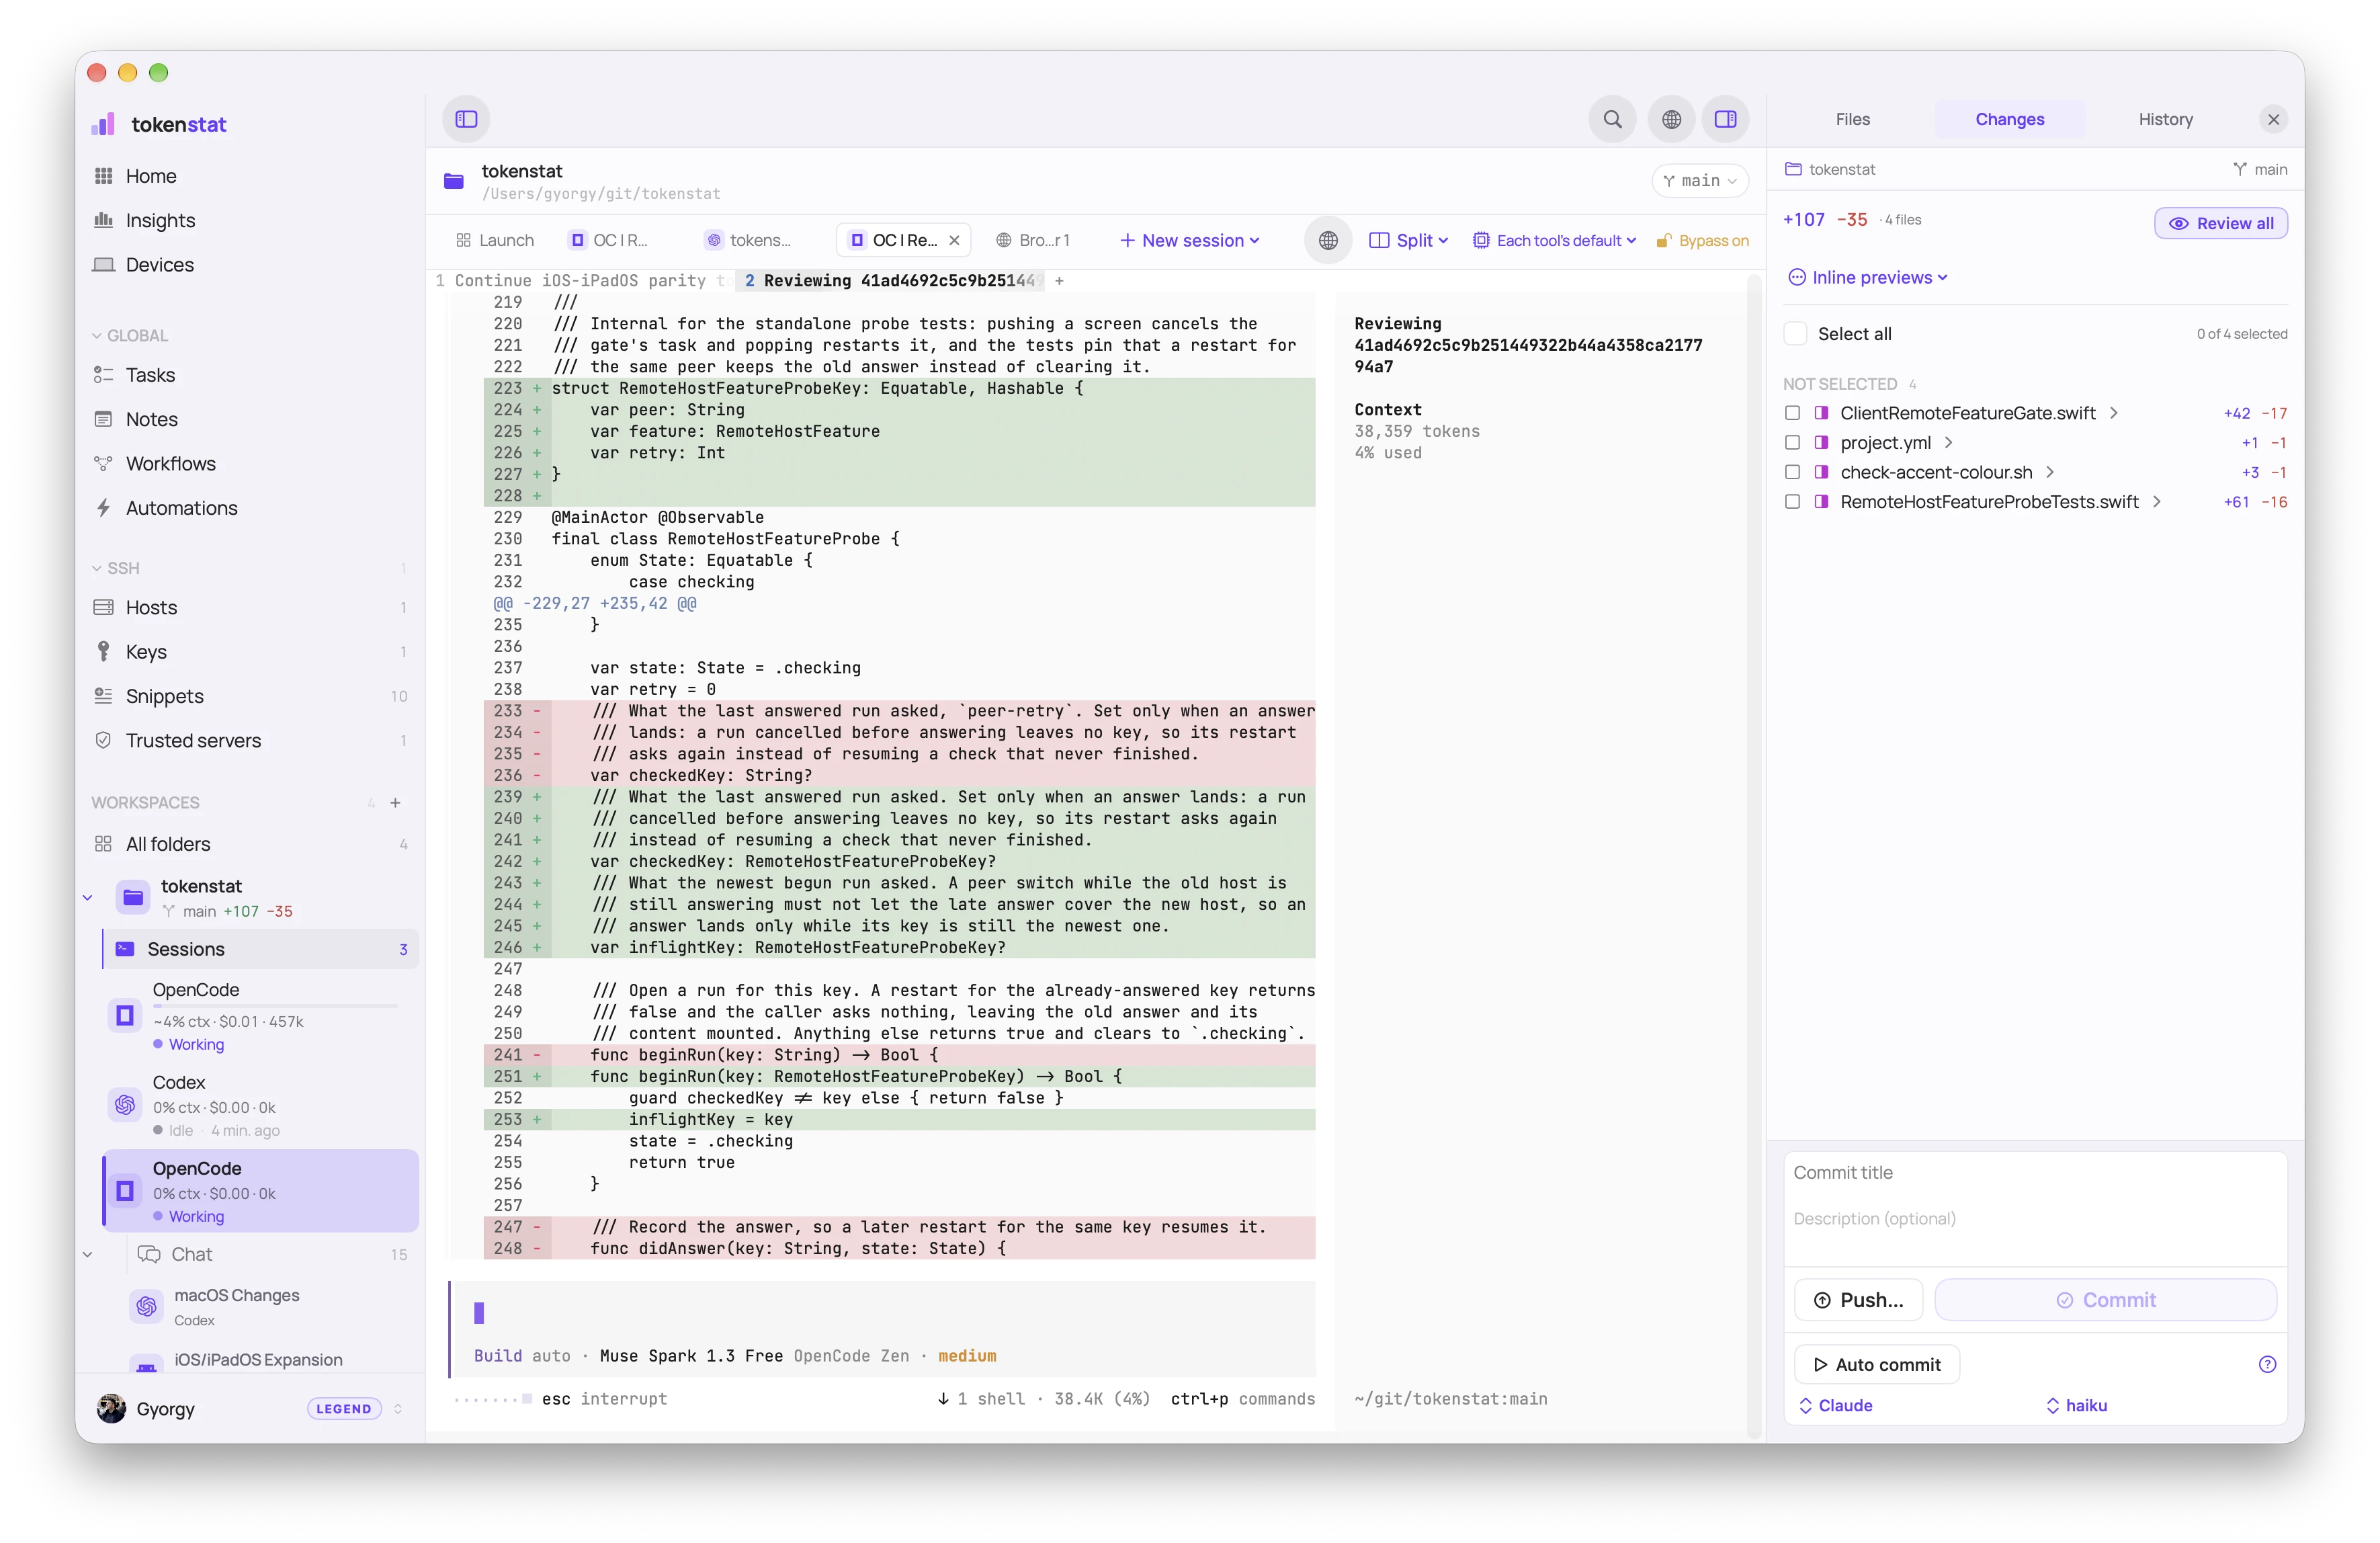Click the Auto commit button
Screen dimensions: 2380x1543
point(1876,1364)
